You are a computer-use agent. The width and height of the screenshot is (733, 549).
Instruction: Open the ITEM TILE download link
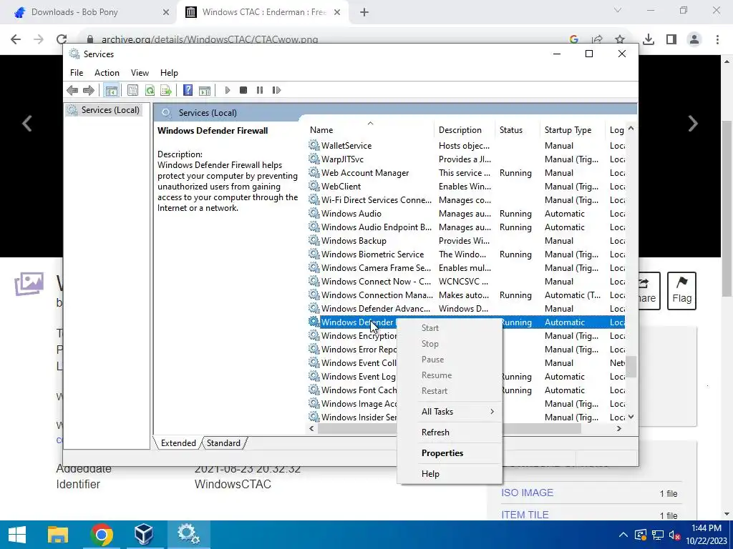point(525,515)
